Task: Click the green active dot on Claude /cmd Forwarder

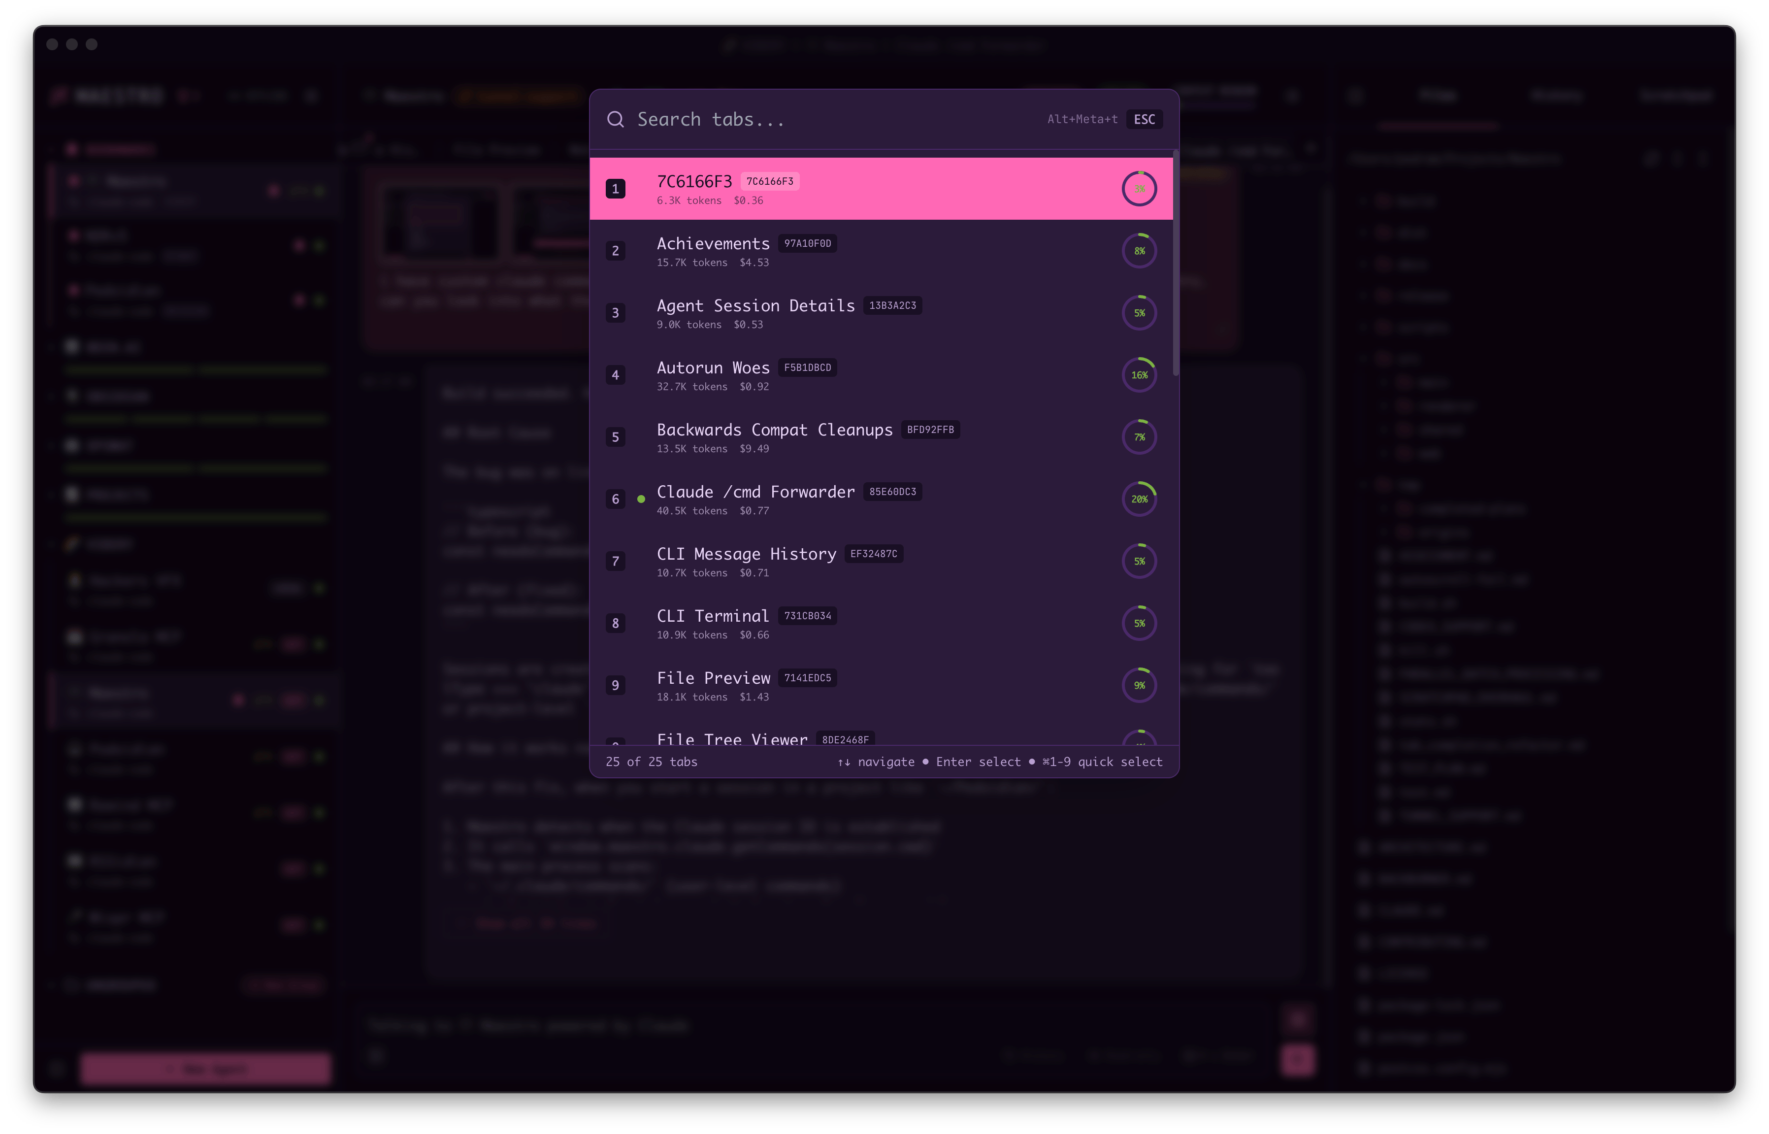Action: point(641,499)
